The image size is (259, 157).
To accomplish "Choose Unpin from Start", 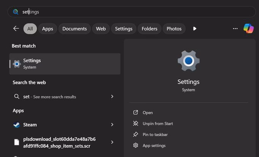I will (x=158, y=123).
